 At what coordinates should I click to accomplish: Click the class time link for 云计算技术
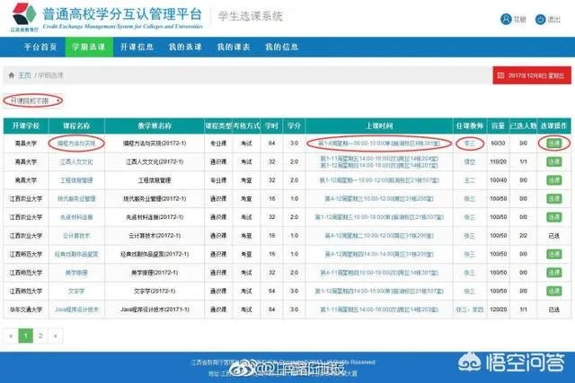pos(379,235)
